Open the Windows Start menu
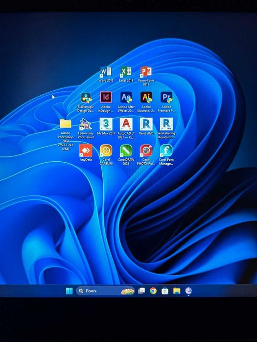The height and width of the screenshot is (342, 257). (x=70, y=291)
